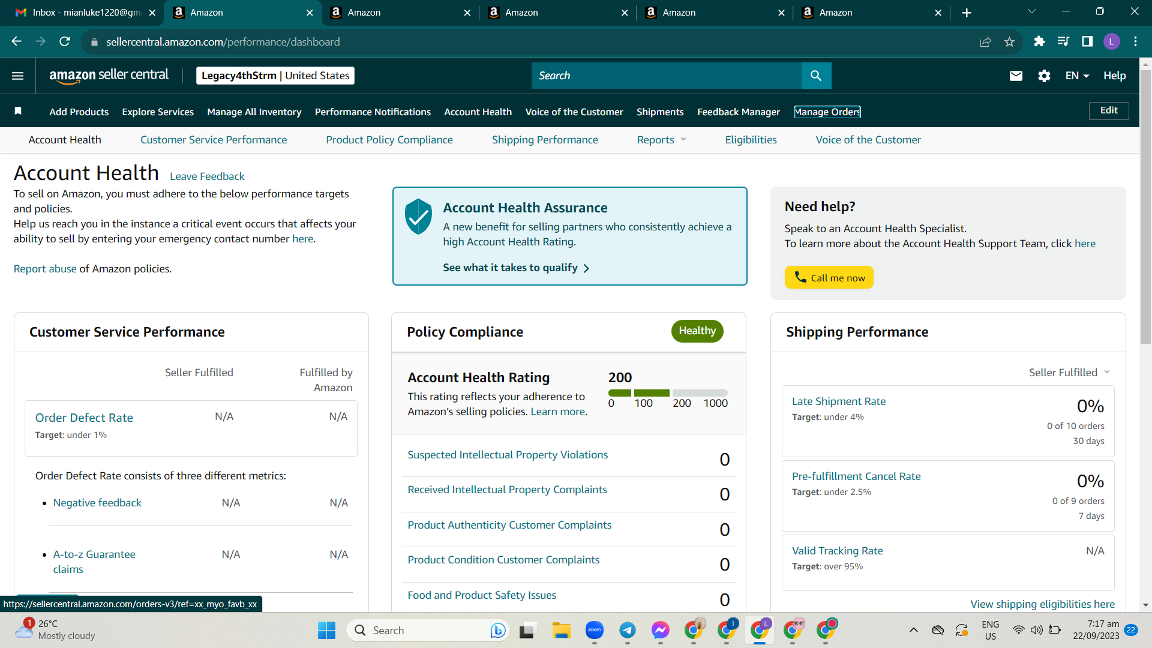The height and width of the screenshot is (648, 1152).
Task: Click the Seller Central search field
Action: [x=667, y=76]
